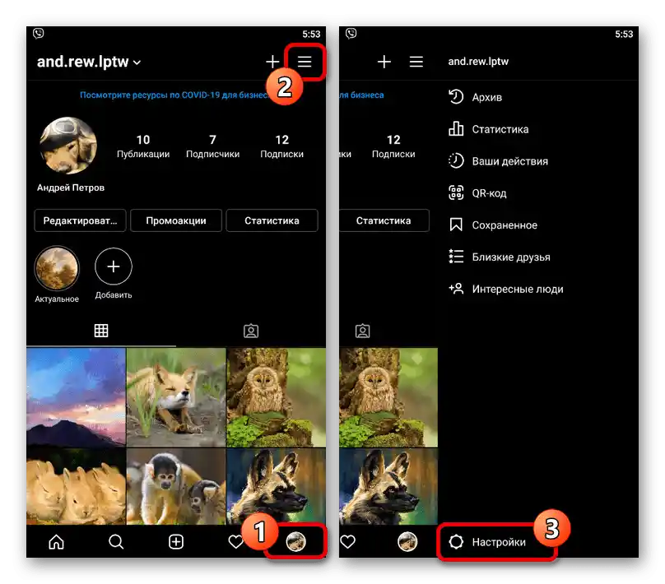Image resolution: width=665 pixels, height=584 pixels.
Task: Open Актуальное story highlight
Action: pyautogui.click(x=57, y=269)
